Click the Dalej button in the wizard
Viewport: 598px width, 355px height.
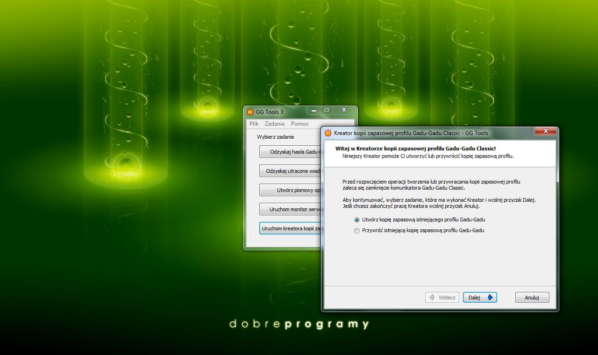(480, 298)
